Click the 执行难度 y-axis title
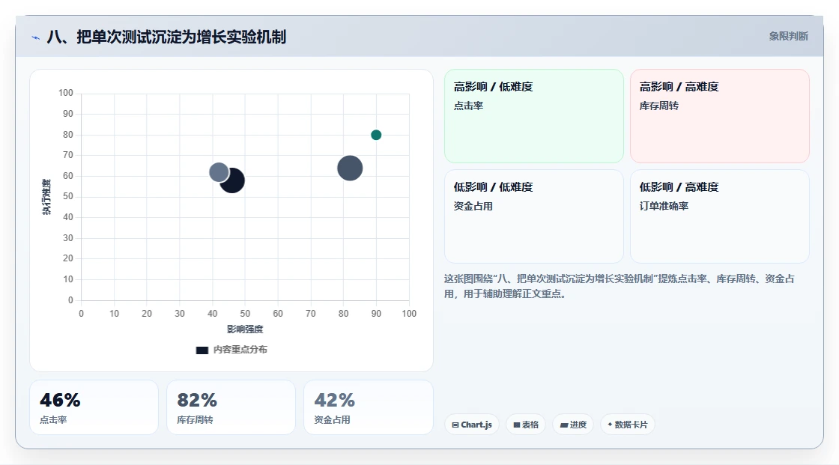The width and height of the screenshot is (839, 465). [x=46, y=197]
